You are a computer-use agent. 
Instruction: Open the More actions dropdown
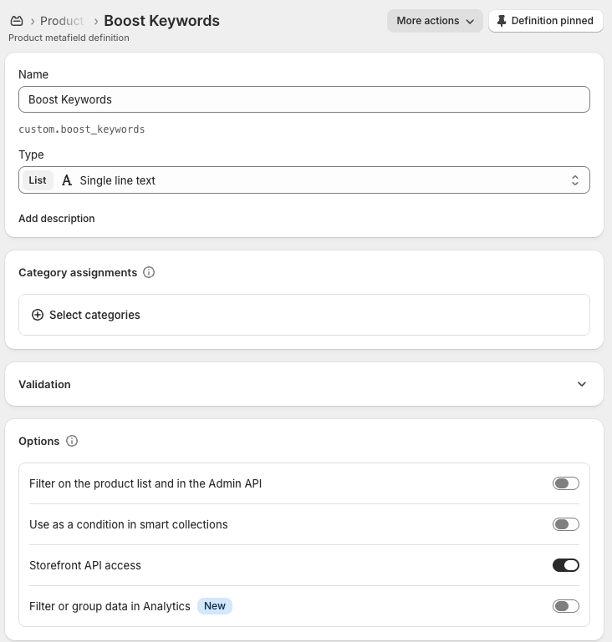click(x=435, y=21)
